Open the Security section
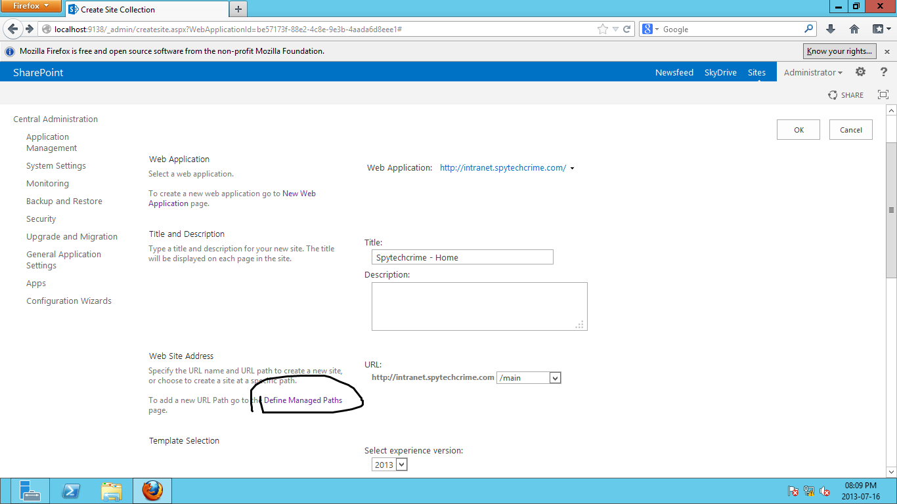The height and width of the screenshot is (504, 897). click(41, 219)
